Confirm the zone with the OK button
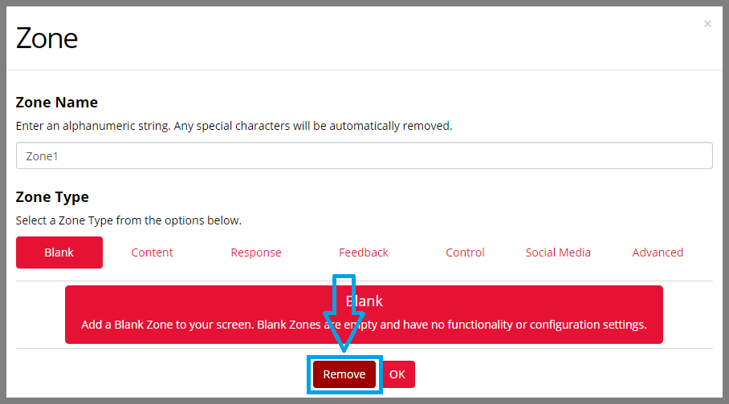This screenshot has width=729, height=404. coord(397,374)
